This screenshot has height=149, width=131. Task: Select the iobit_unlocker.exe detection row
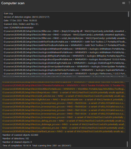tap(64, 96)
